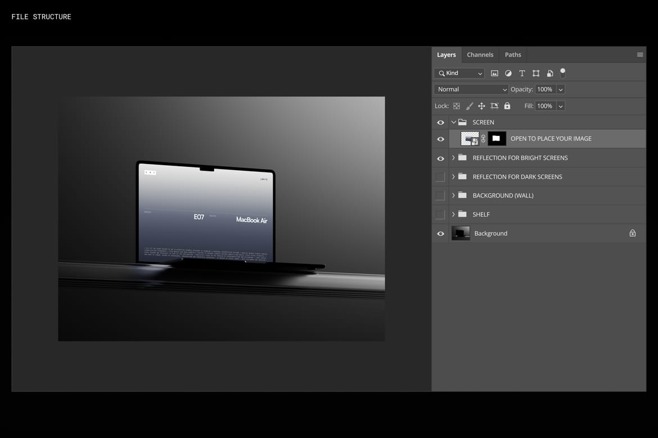Viewport: 658px width, 438px height.
Task: Click BACKGROUND (WALL) folder icon
Action: [x=462, y=195]
